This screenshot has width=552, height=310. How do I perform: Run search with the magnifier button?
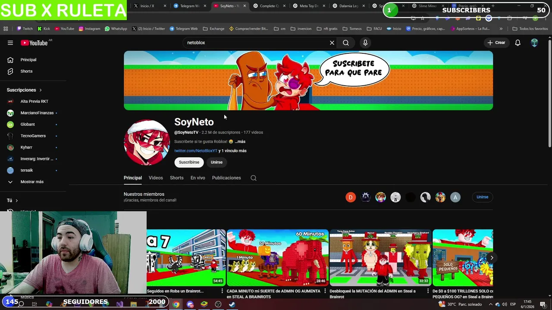point(346,43)
